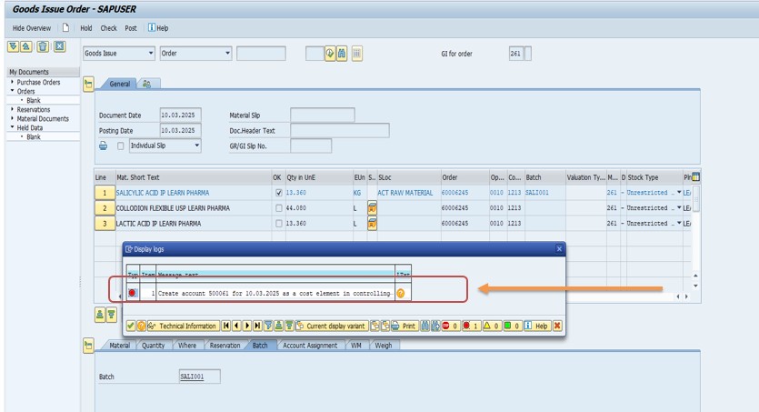The height and width of the screenshot is (412, 759).
Task: Open the Account Assignment tab
Action: pos(310,346)
